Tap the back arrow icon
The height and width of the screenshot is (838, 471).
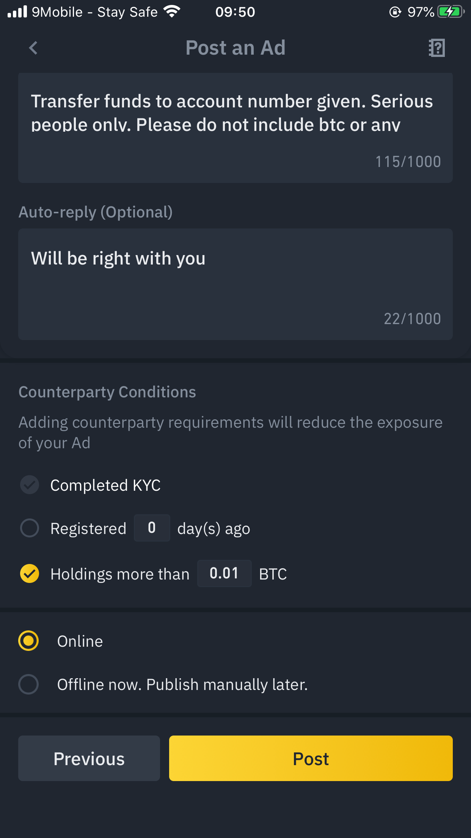(x=33, y=48)
